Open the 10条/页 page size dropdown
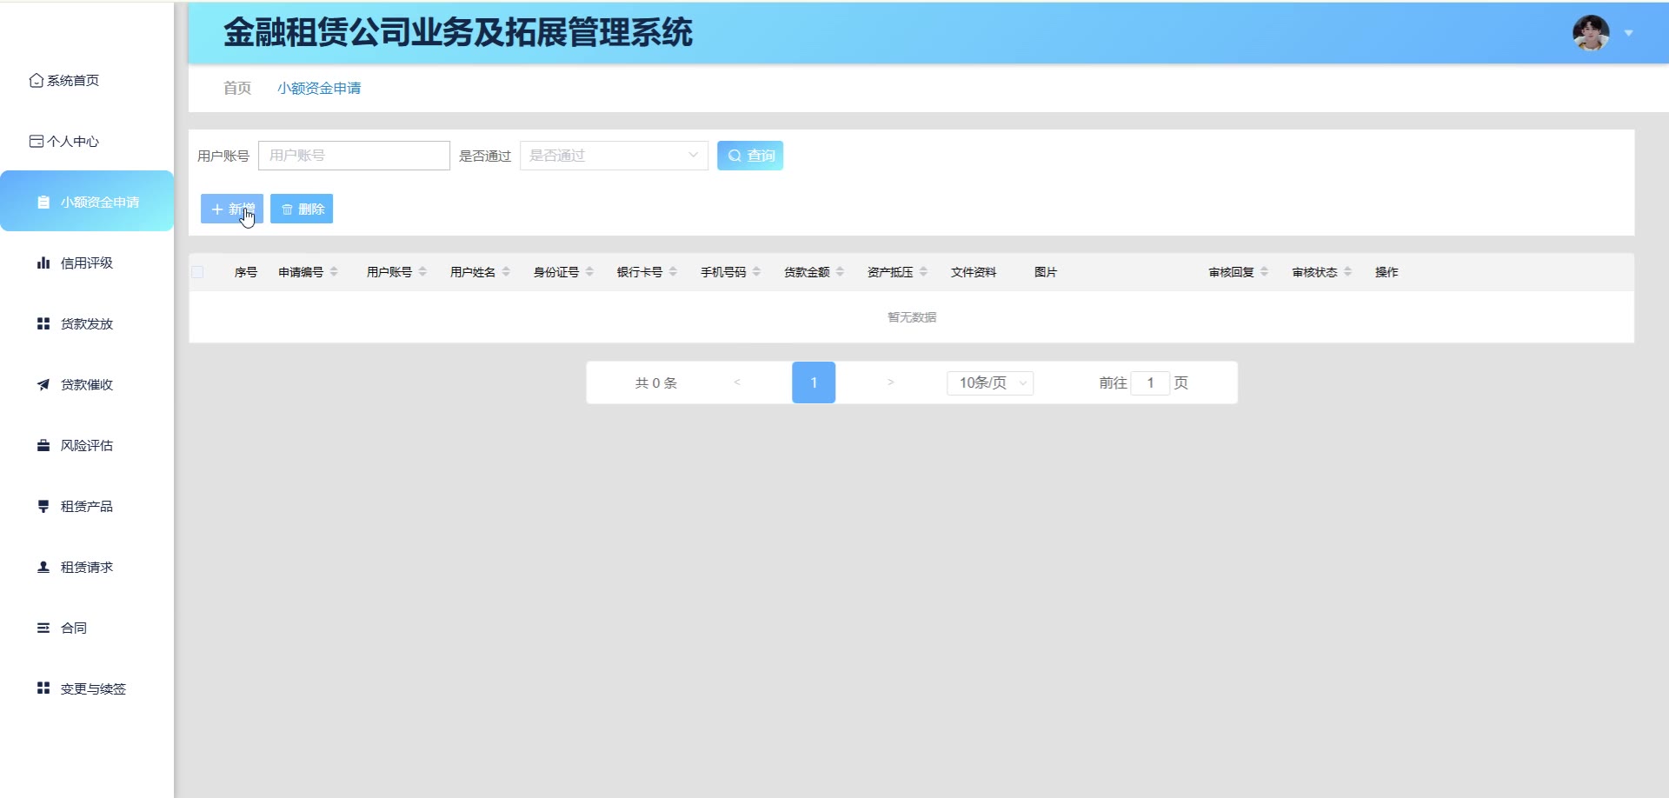The height and width of the screenshot is (798, 1669). 990,382
